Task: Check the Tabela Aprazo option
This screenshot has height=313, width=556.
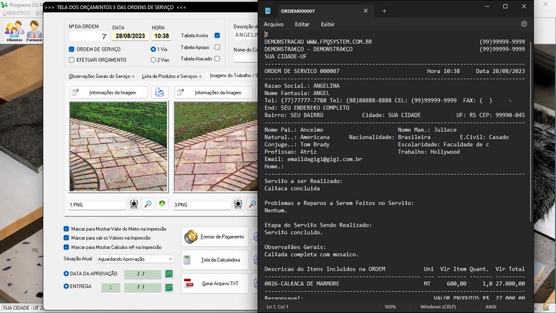Action: (x=218, y=47)
